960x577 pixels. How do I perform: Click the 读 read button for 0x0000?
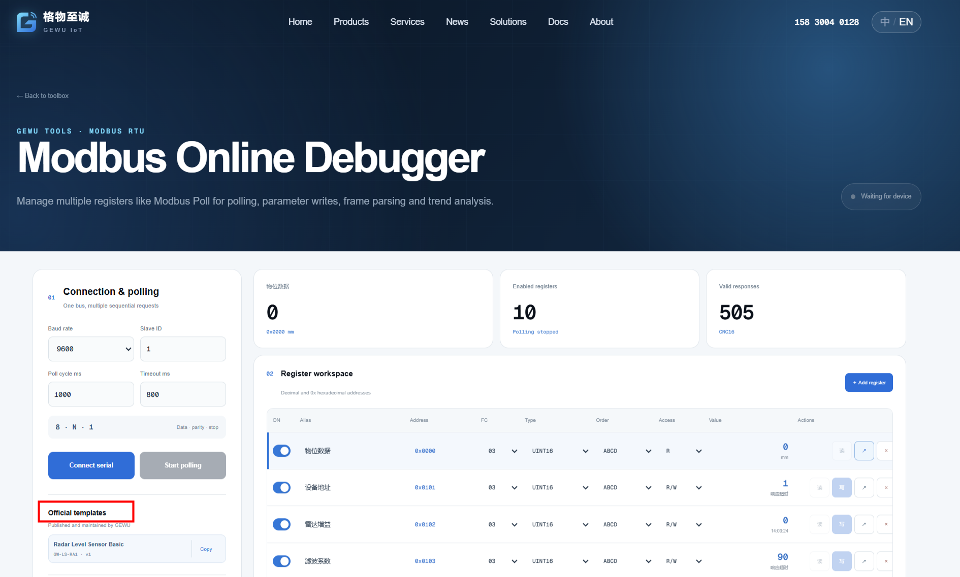(842, 451)
